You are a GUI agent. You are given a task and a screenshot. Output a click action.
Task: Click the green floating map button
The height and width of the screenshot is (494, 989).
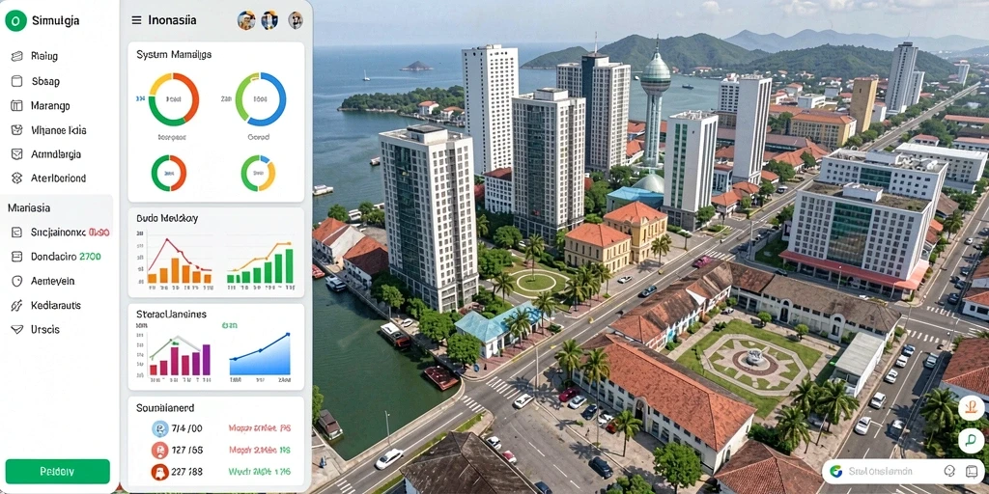pyautogui.click(x=971, y=440)
